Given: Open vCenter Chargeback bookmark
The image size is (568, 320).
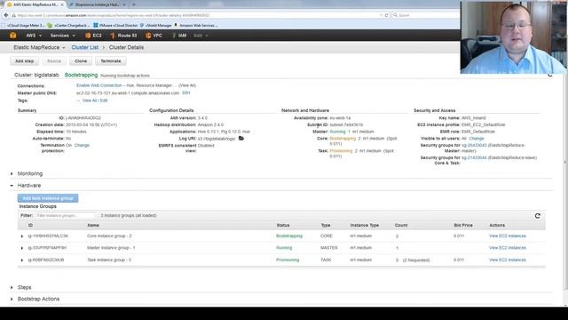Looking at the screenshot, I should pyautogui.click(x=69, y=26).
